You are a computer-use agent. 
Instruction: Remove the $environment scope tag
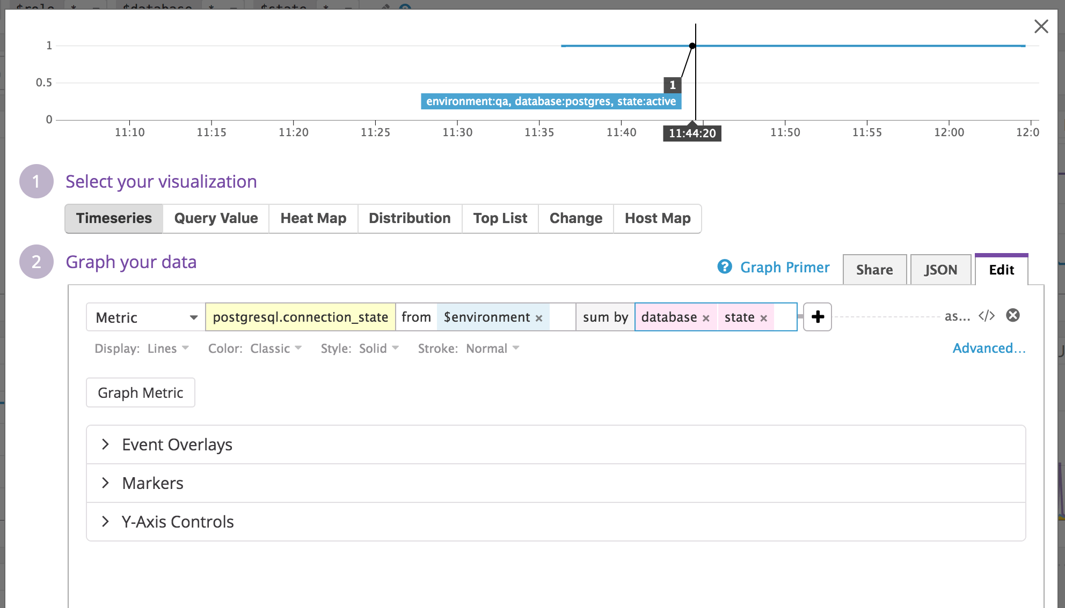[538, 317]
